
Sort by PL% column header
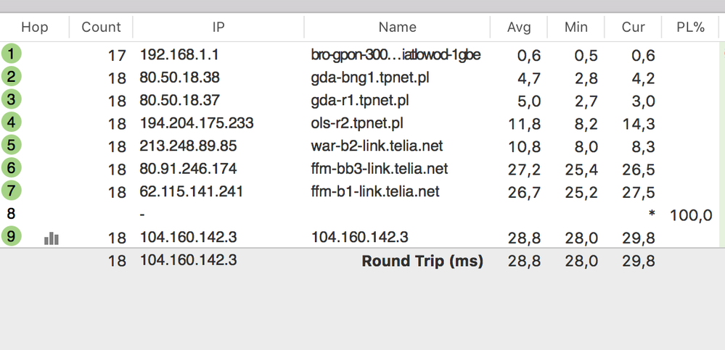coord(689,28)
